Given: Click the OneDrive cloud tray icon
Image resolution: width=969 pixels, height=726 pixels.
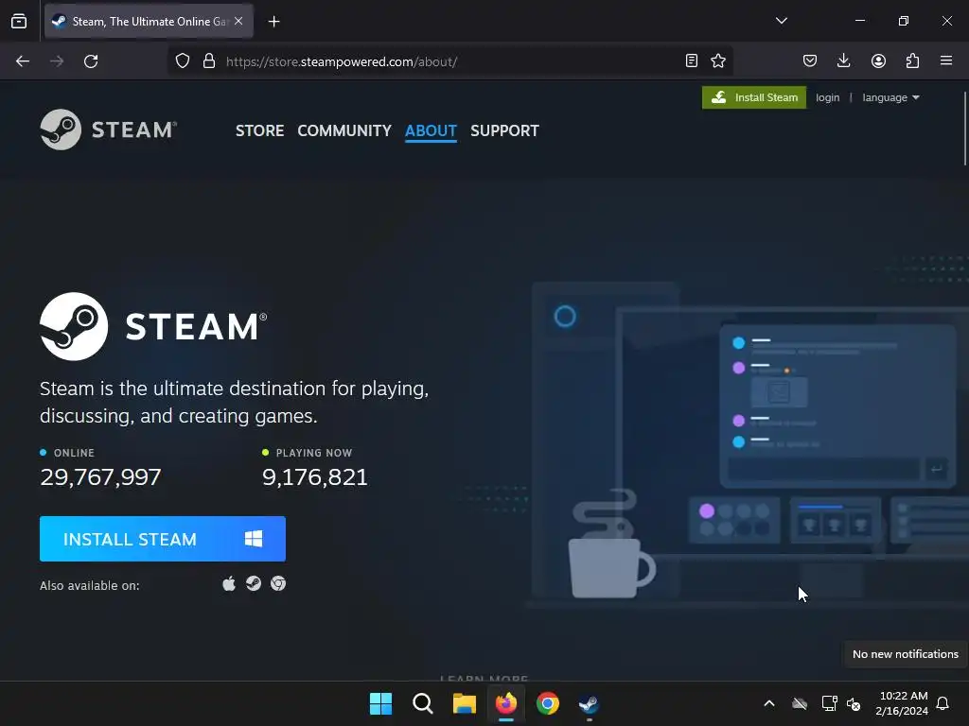Looking at the screenshot, I should (x=800, y=703).
